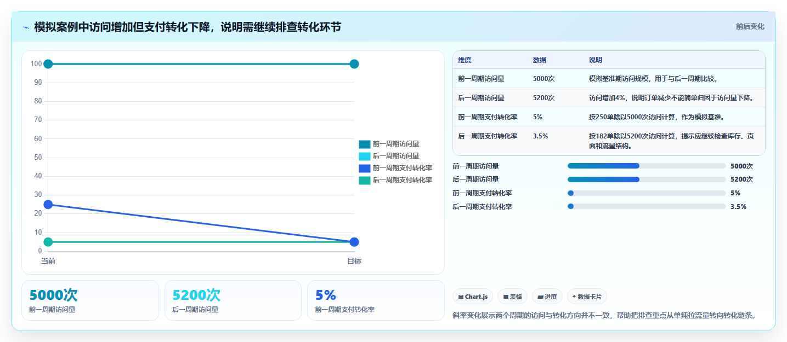Viewport: 787px width, 342px height.
Task: Click the blue data point at 25
Action: point(48,205)
